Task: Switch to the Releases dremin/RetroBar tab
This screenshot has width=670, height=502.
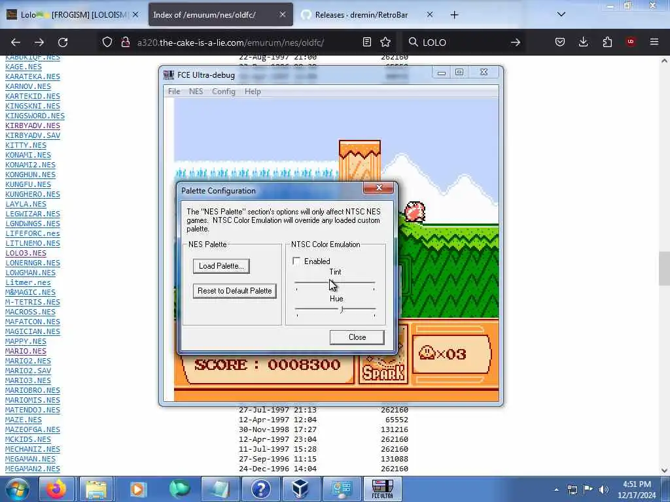Action: (x=368, y=15)
